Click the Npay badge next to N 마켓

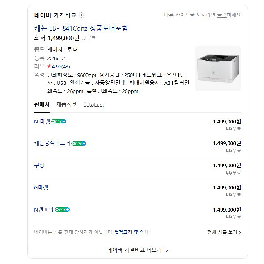click(x=59, y=121)
